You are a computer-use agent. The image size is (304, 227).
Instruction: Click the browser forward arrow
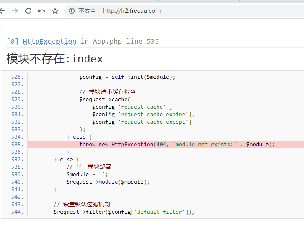(x=15, y=11)
